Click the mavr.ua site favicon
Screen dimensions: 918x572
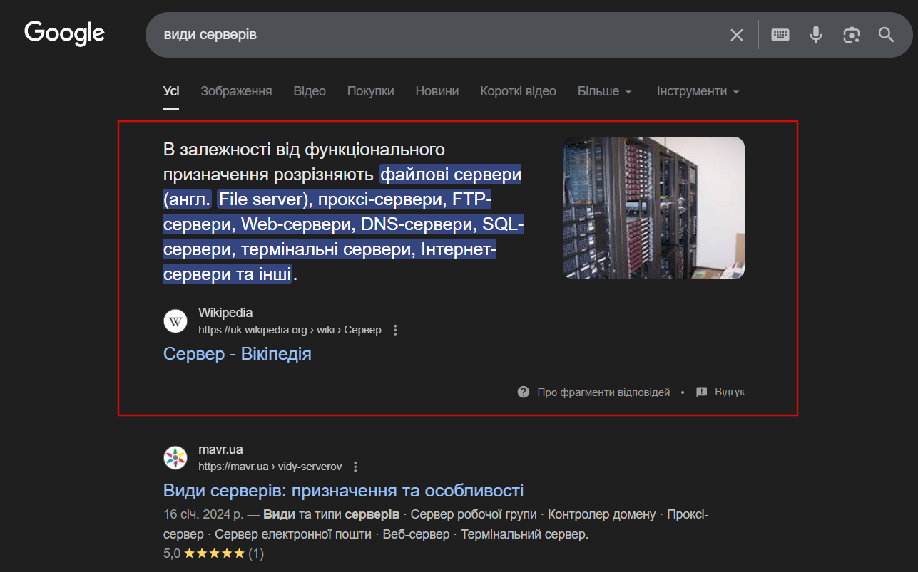(x=175, y=457)
